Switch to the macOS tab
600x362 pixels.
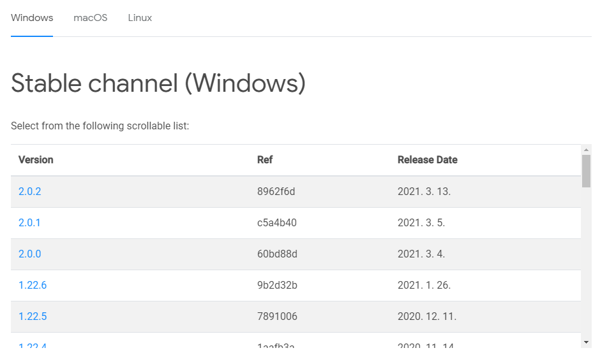tap(90, 18)
